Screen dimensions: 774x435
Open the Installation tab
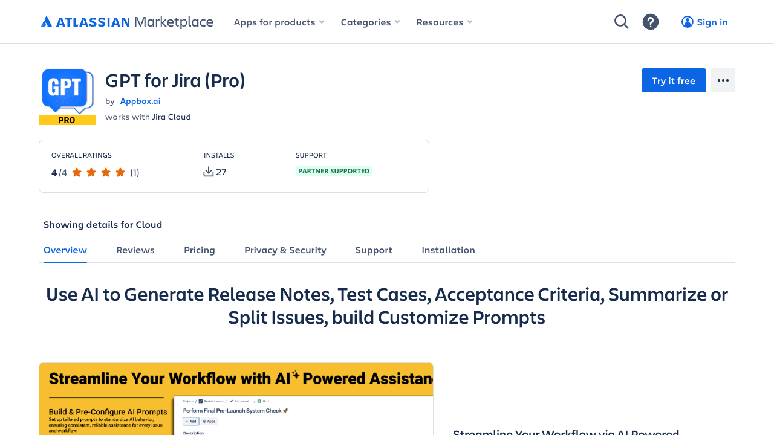point(448,250)
